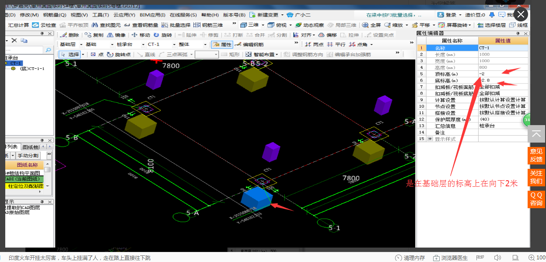546x262 pixels.
Task: Switch to 三维 3D view
Action: pyautogui.click(x=249, y=25)
